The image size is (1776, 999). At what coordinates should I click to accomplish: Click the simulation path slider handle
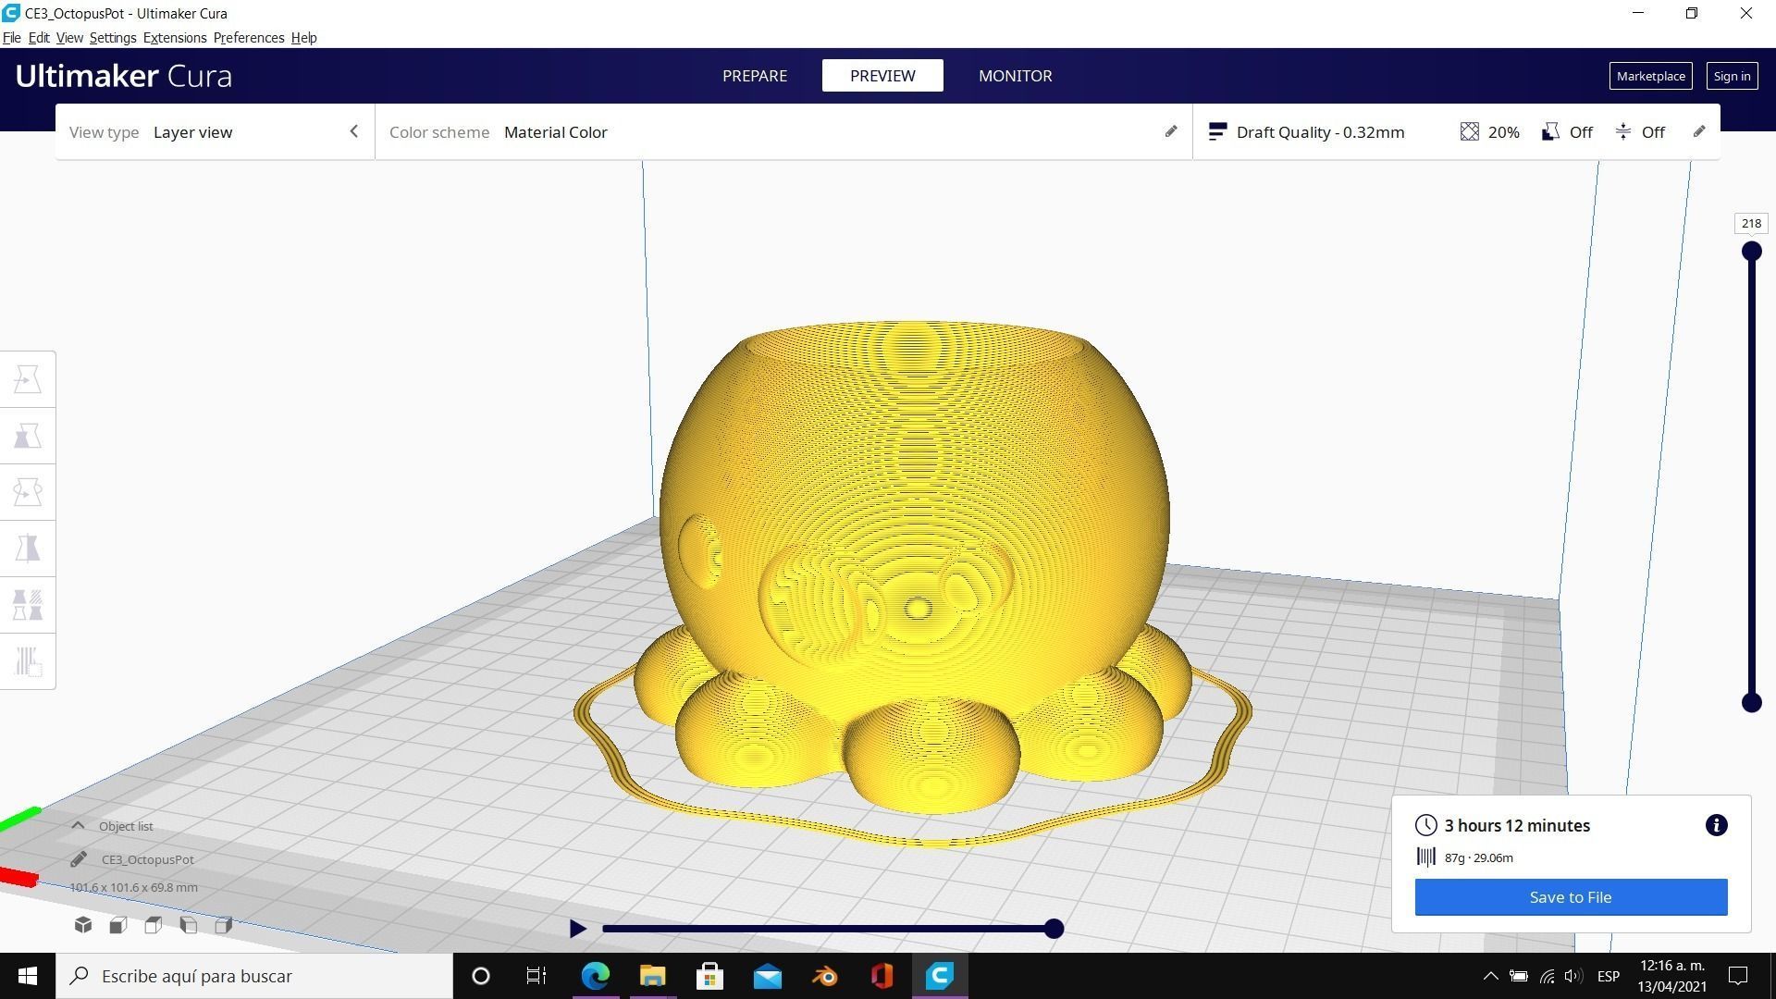point(1054,929)
